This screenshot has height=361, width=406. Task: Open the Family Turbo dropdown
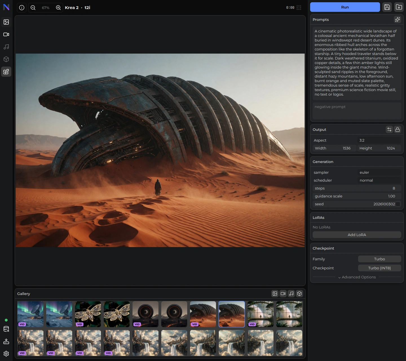[x=379, y=259]
